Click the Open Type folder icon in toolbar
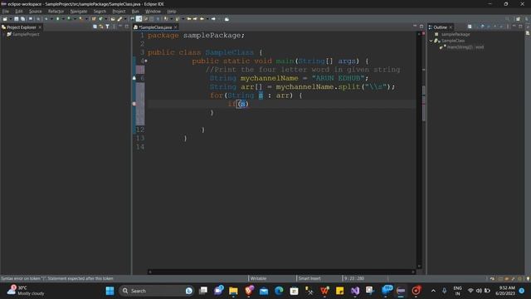 [x=113, y=19]
